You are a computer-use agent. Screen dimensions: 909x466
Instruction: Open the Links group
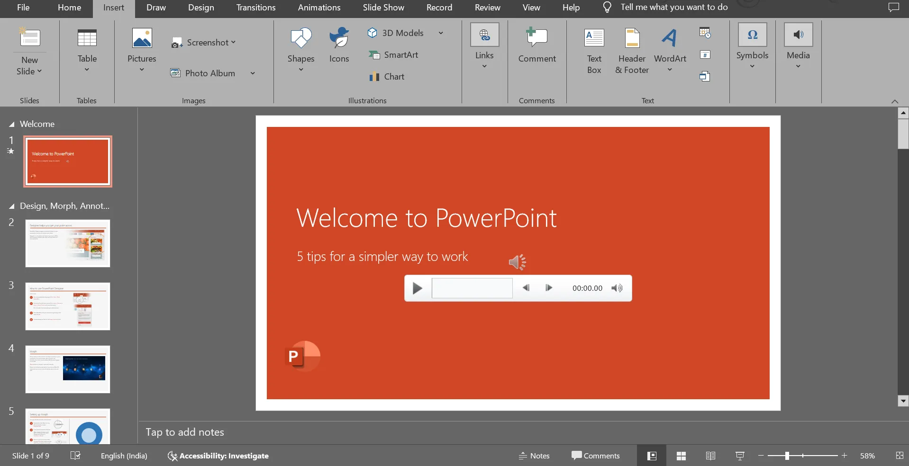(484, 46)
